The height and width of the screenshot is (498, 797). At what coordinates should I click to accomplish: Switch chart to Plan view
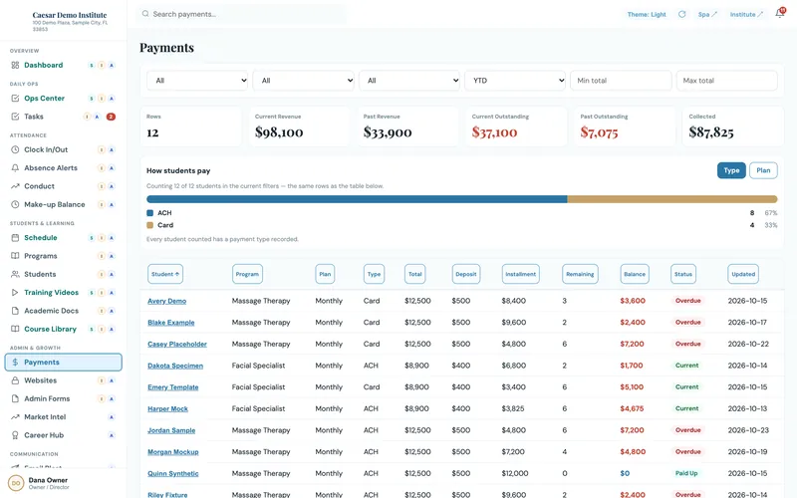(x=763, y=170)
